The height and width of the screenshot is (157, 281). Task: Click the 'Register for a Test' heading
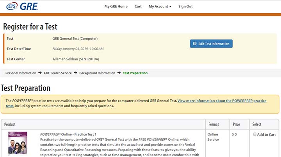click(30, 26)
